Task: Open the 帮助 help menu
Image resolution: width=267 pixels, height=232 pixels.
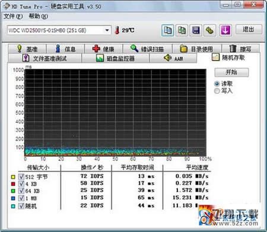Action: pos(38,16)
